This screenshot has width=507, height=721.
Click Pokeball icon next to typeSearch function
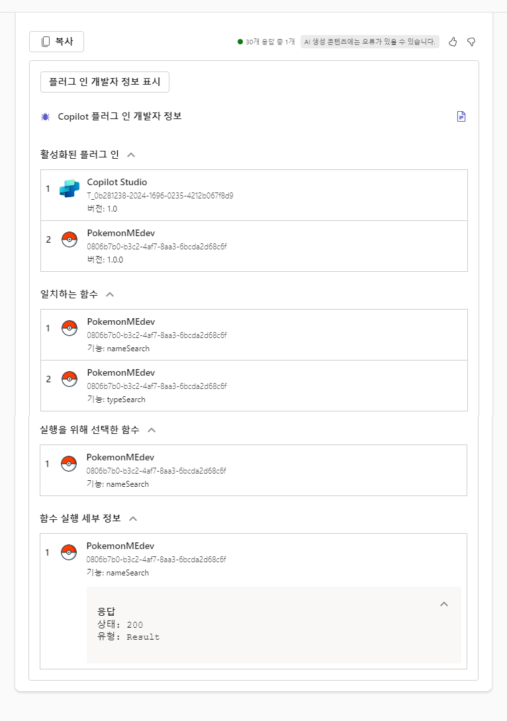click(x=69, y=380)
